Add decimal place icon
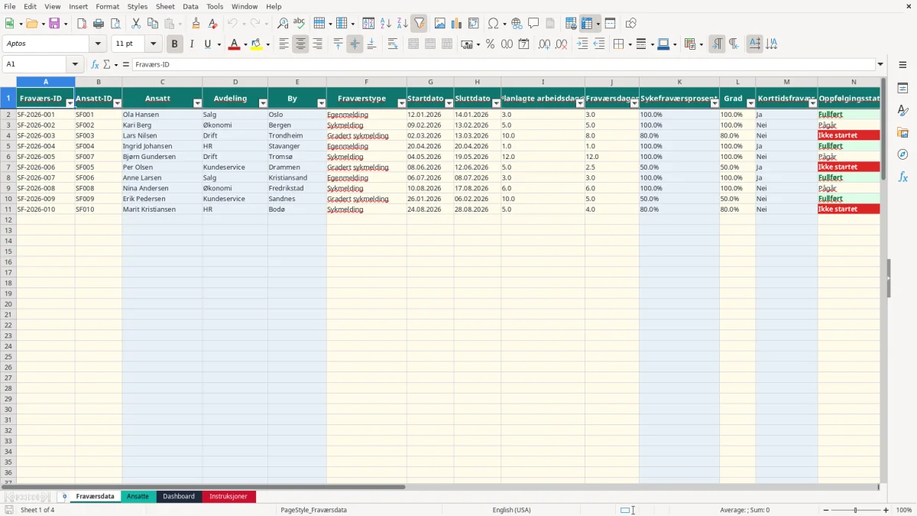Screen dimensions: 917x516 click(544, 44)
